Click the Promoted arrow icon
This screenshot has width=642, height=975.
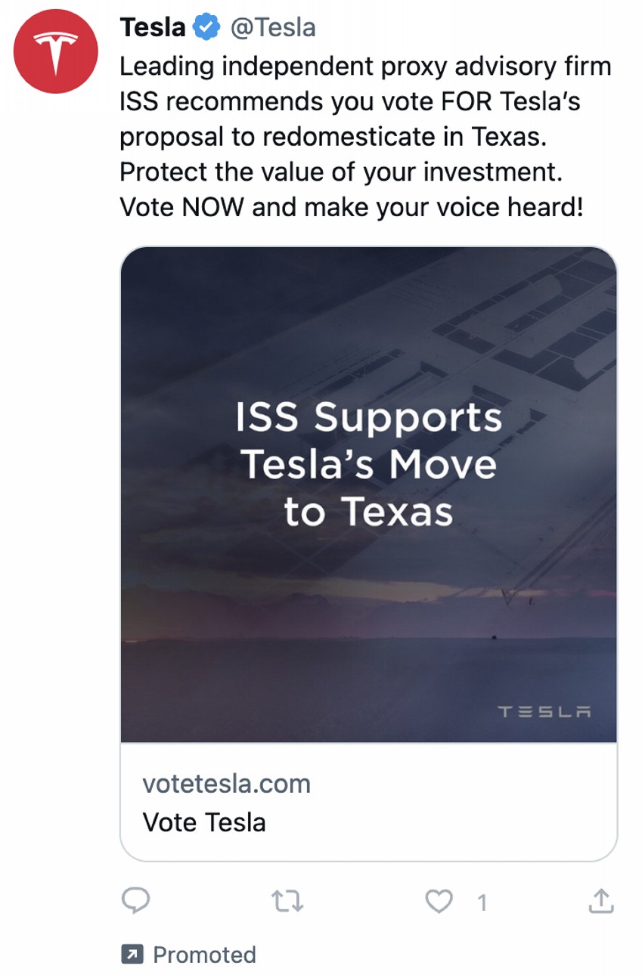point(132,955)
